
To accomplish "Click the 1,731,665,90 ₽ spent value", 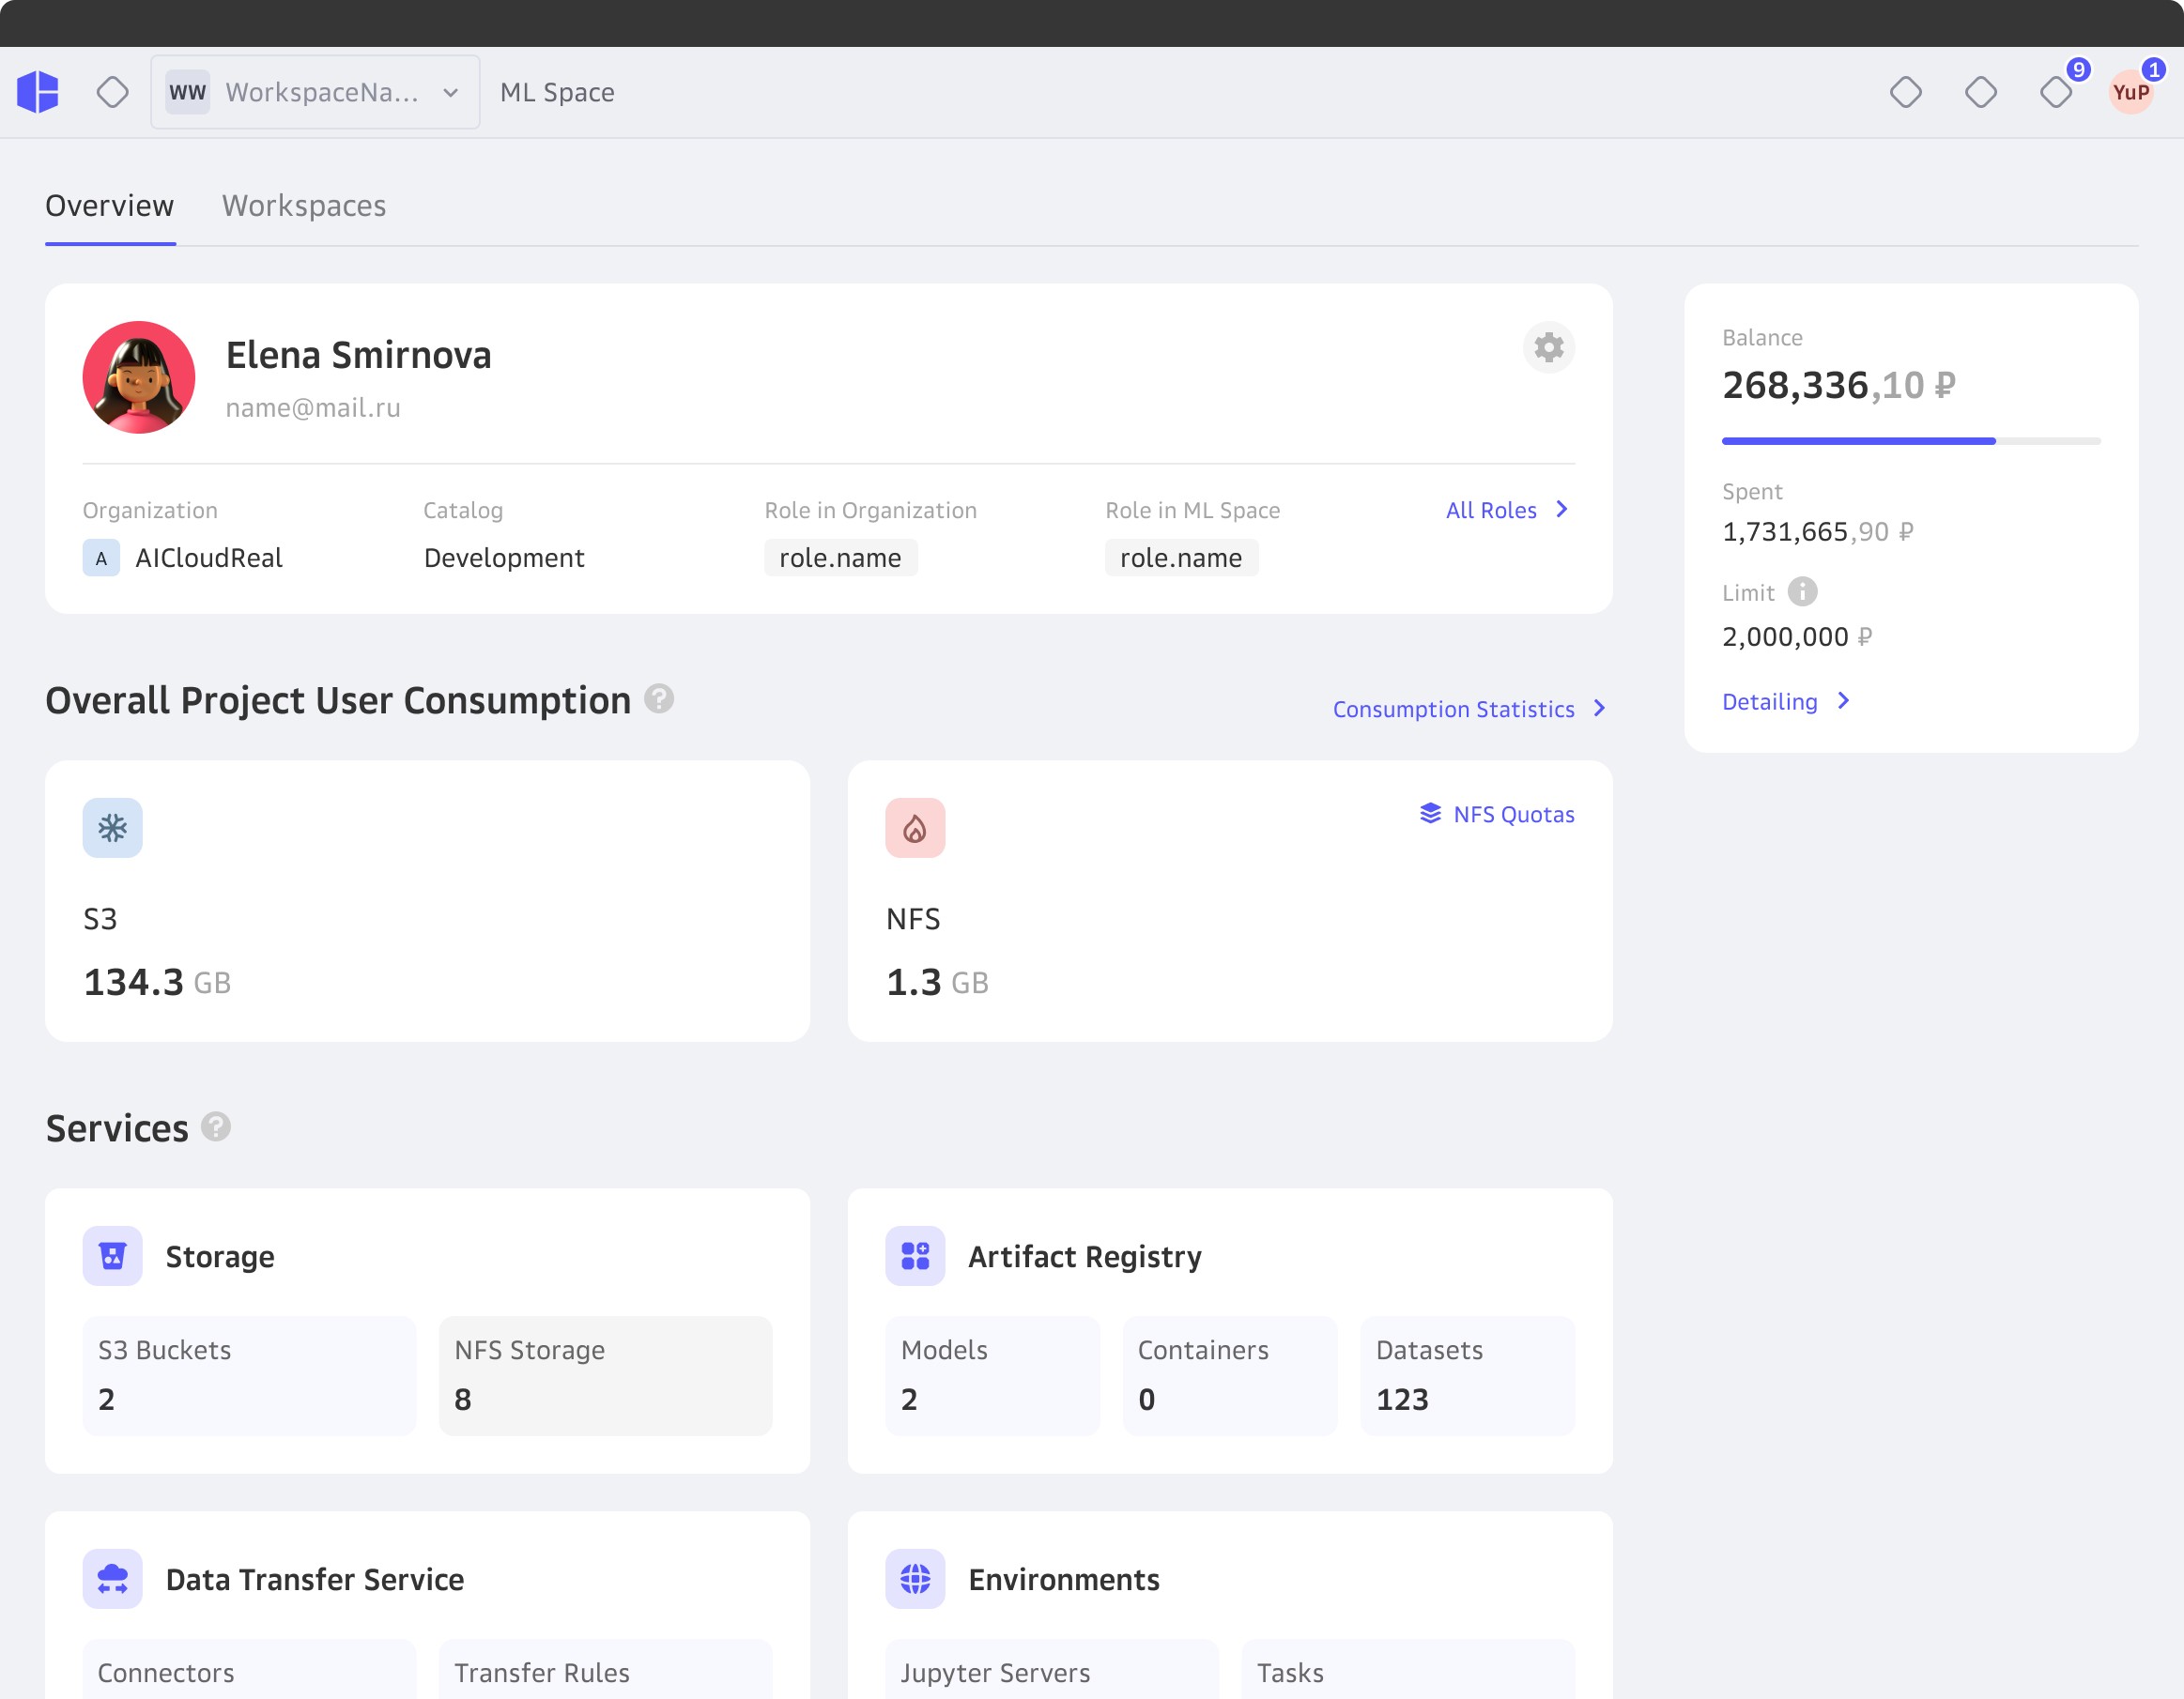I will 1818,531.
